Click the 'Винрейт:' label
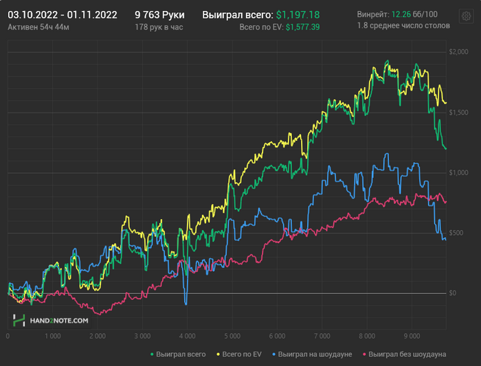This screenshot has width=481, height=366. pos(373,14)
